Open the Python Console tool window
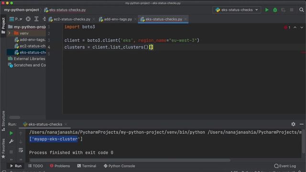This screenshot has height=172, width=306. 120,166
